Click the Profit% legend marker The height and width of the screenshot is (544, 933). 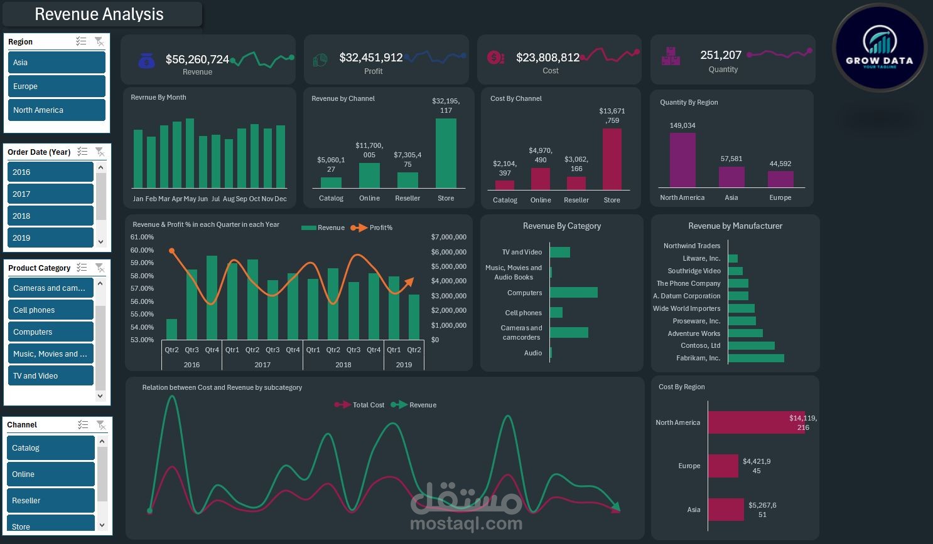(x=359, y=228)
